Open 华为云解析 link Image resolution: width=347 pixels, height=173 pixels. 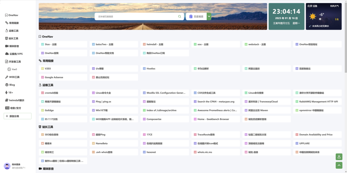click(x=216, y=69)
